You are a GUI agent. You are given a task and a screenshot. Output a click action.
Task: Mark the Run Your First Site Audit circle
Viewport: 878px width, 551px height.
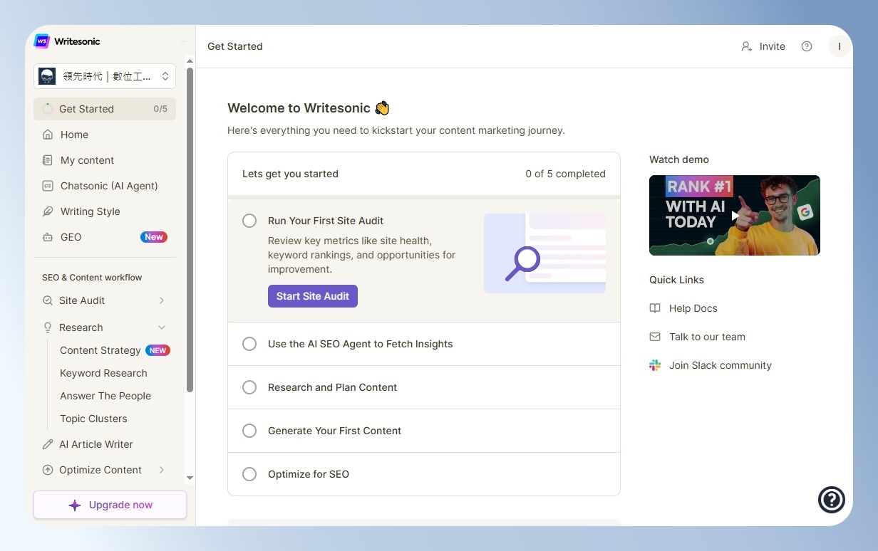pos(249,221)
